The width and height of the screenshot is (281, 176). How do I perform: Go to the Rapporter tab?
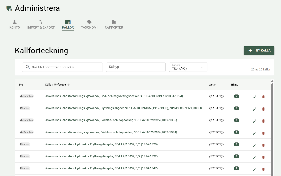[x=114, y=24]
